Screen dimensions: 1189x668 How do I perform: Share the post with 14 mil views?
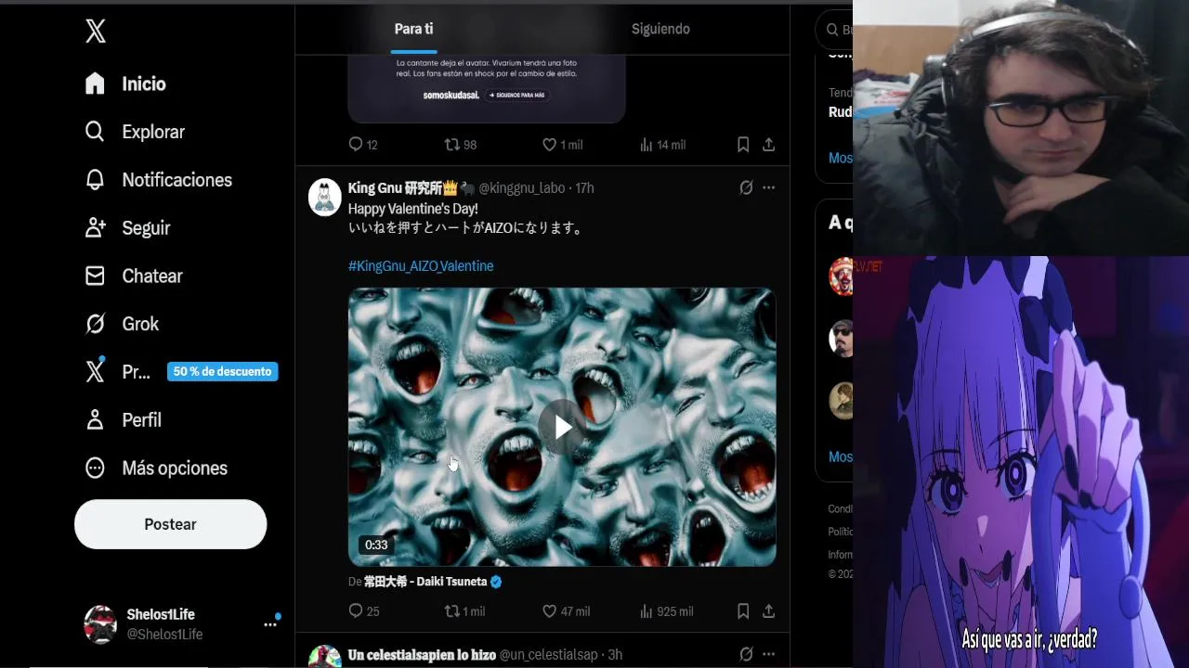[x=769, y=145]
